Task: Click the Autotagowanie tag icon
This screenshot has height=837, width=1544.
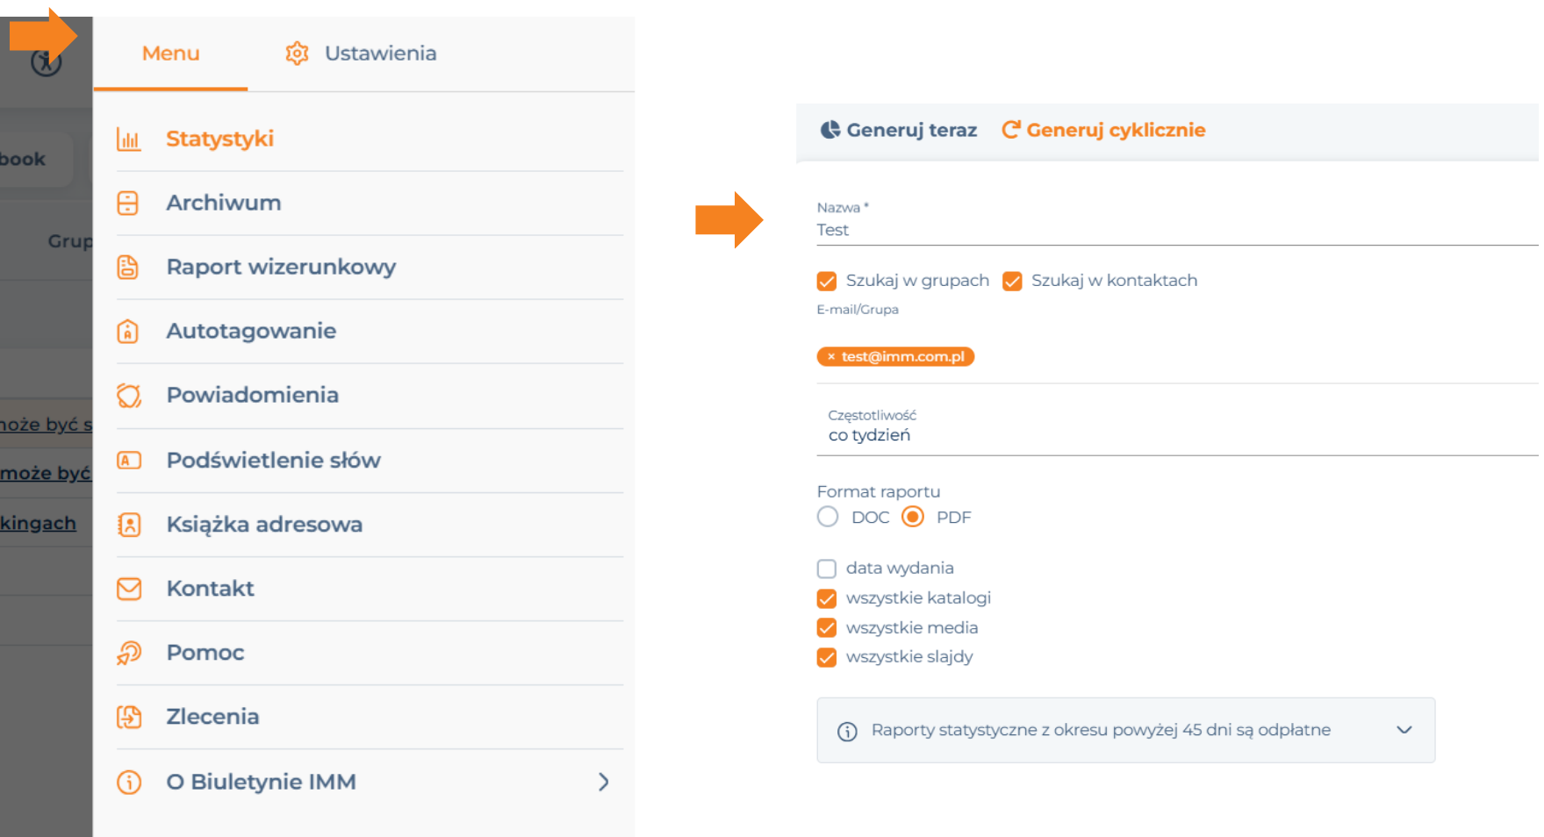Action: (x=128, y=331)
